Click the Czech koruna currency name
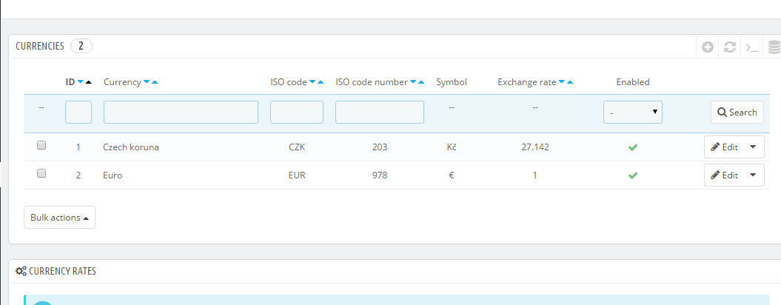This screenshot has width=781, height=305. [x=131, y=147]
